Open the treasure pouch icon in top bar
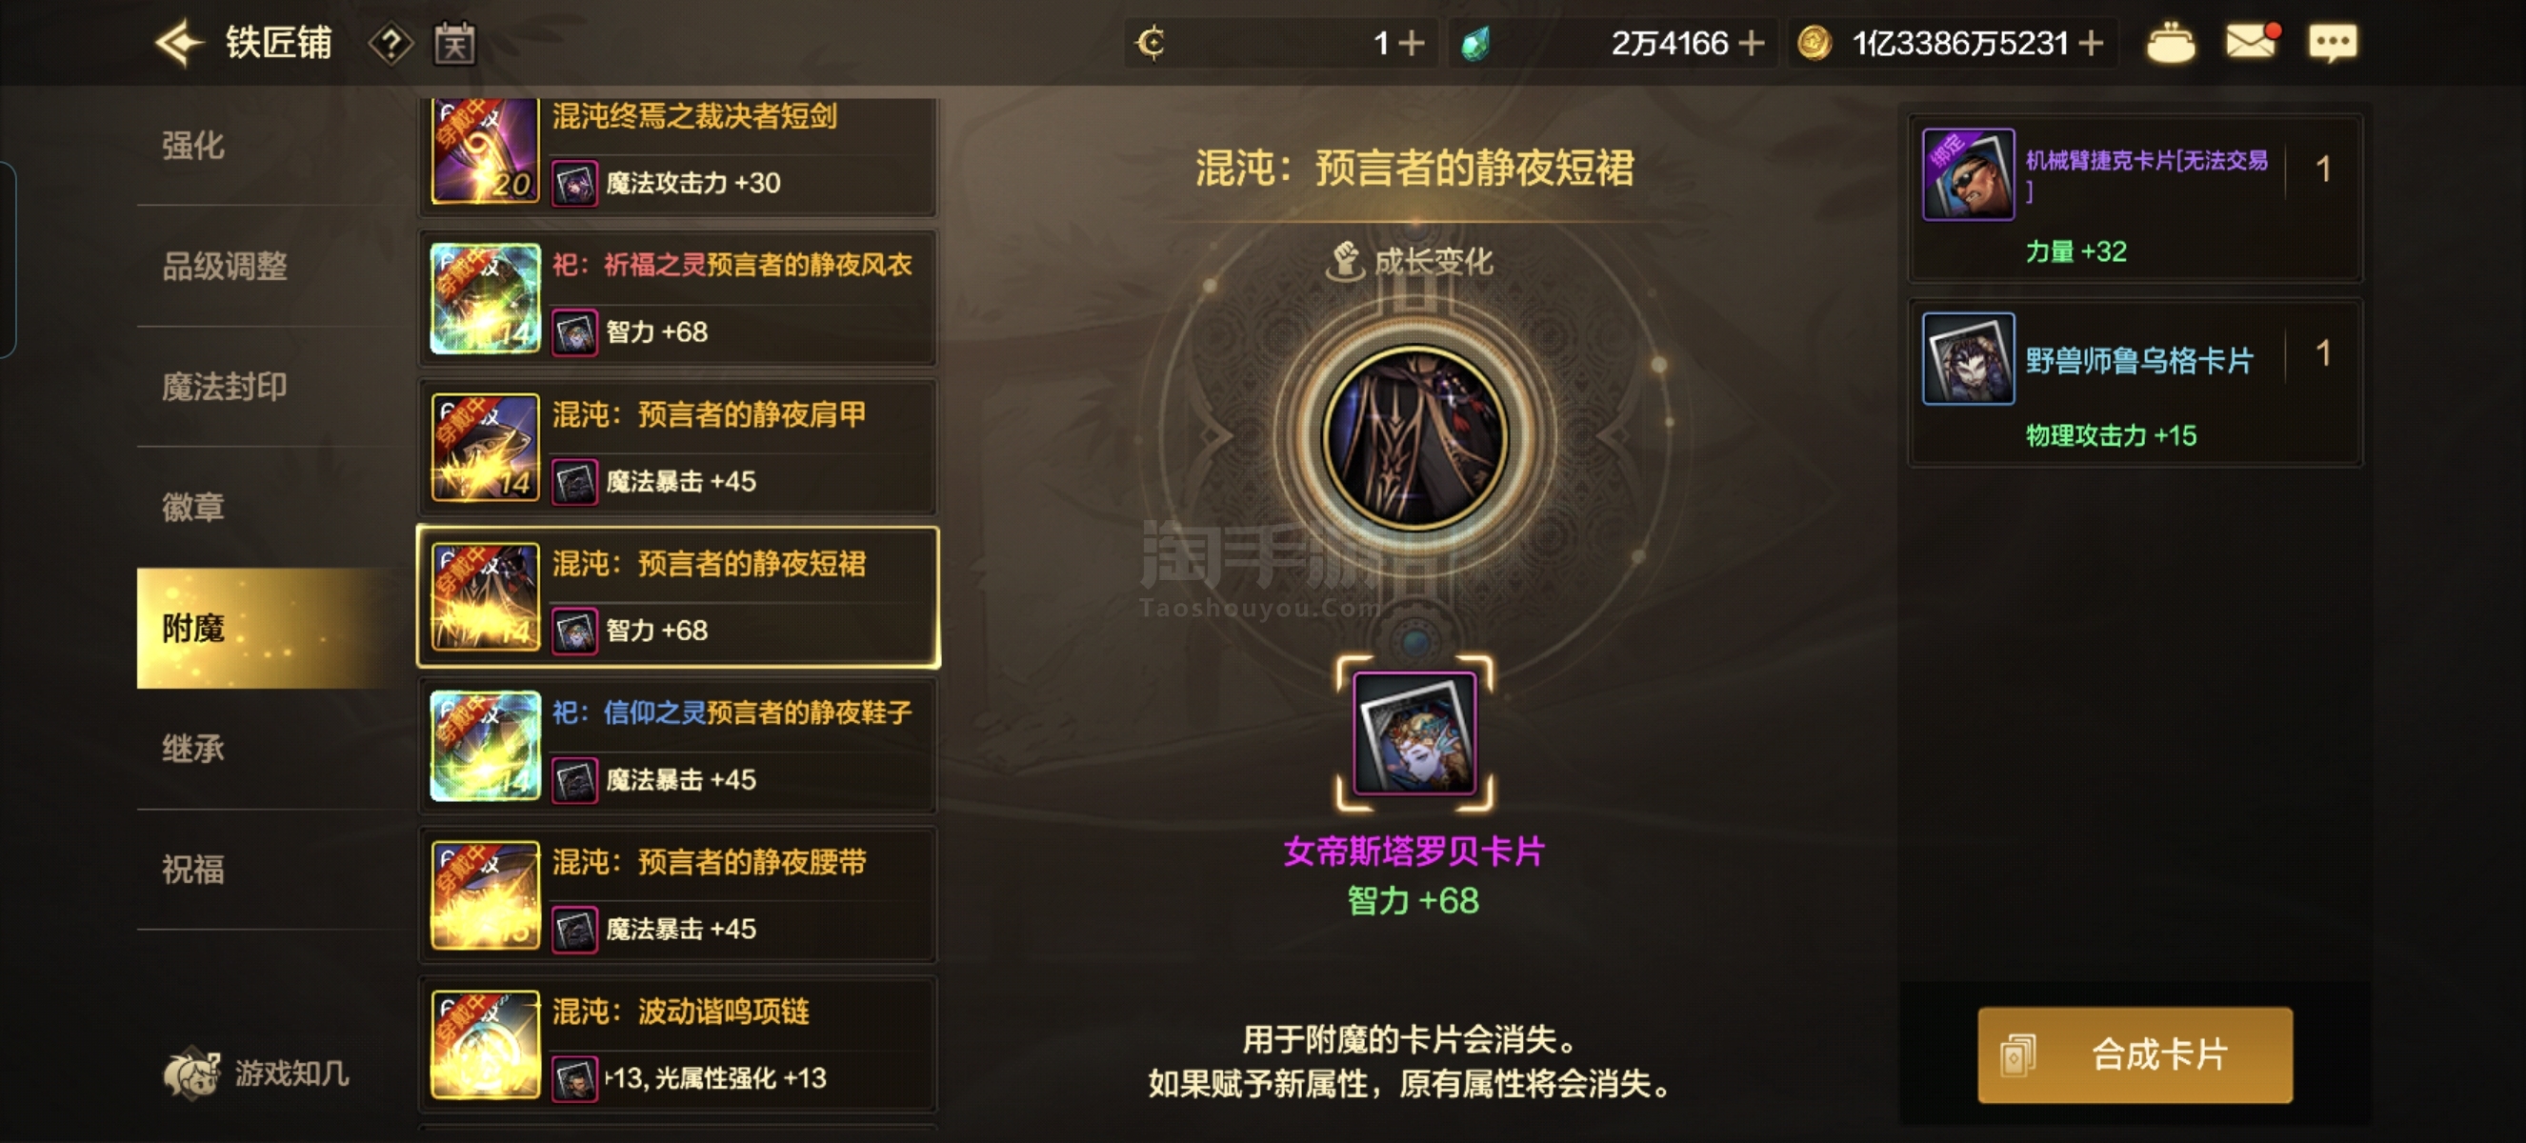This screenshot has width=2526, height=1143. pyautogui.click(x=2170, y=43)
